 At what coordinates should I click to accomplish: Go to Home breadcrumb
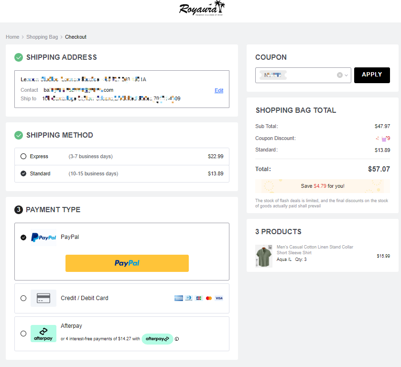click(12, 37)
